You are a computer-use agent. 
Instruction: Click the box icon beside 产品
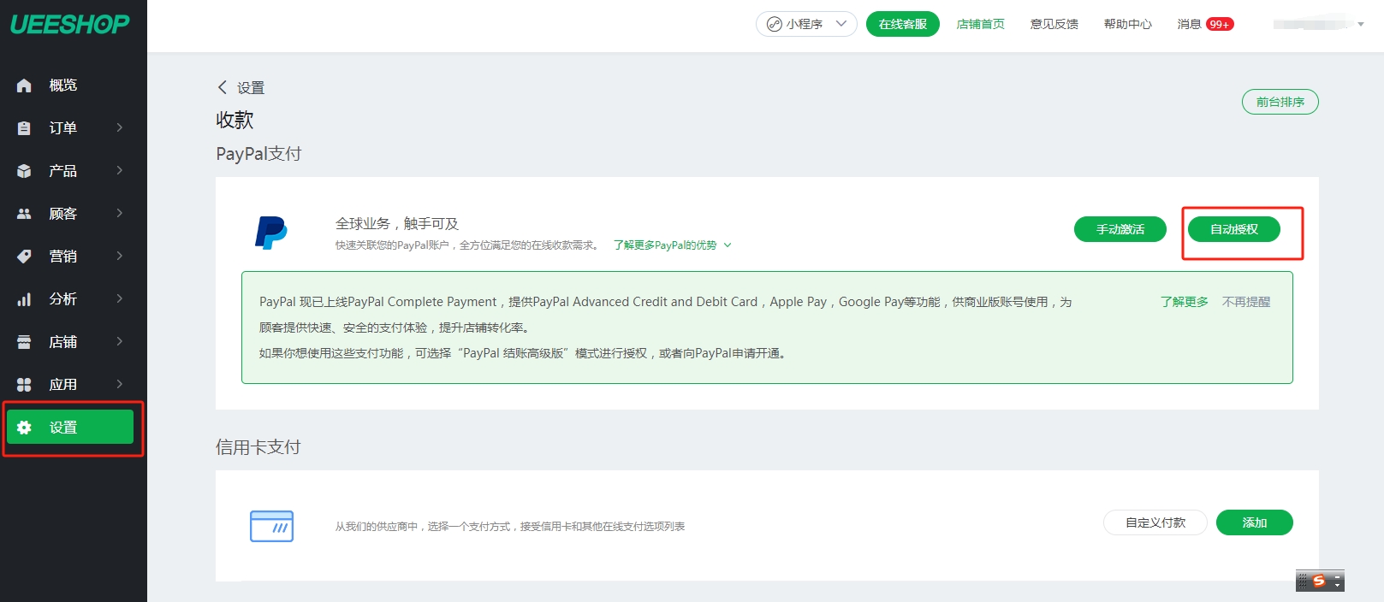click(24, 171)
